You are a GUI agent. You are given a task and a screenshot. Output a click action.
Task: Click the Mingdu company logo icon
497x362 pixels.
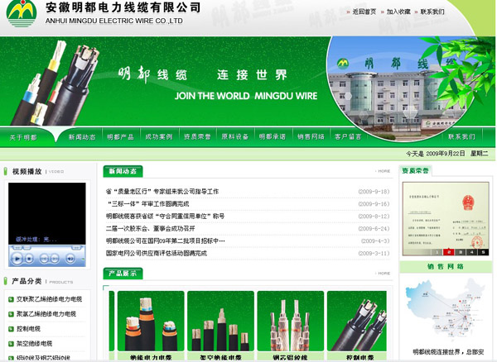22,13
